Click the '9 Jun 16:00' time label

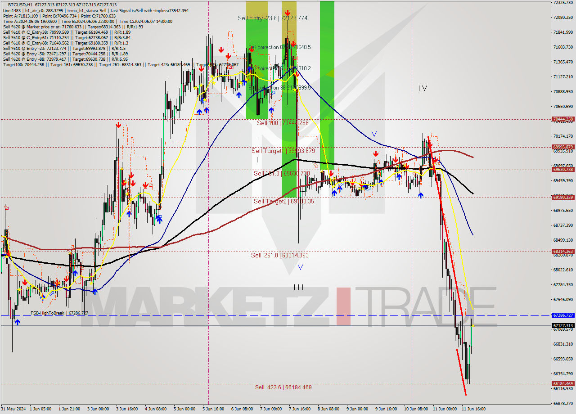click(386, 409)
